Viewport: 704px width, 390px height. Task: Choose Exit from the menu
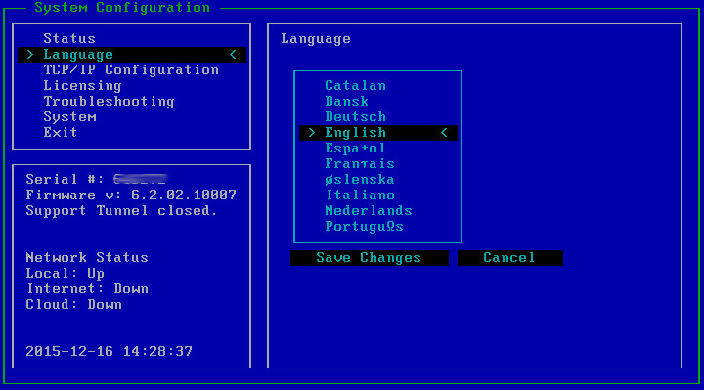pos(61,132)
